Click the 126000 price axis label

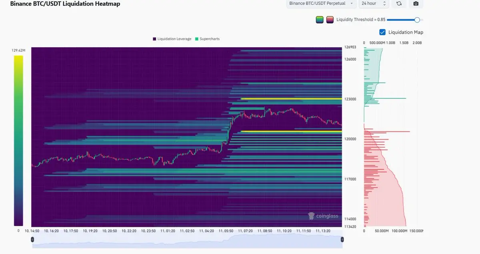350,59
